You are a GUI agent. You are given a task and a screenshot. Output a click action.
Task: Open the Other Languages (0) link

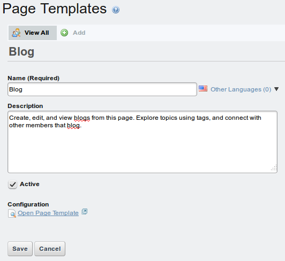coord(241,89)
